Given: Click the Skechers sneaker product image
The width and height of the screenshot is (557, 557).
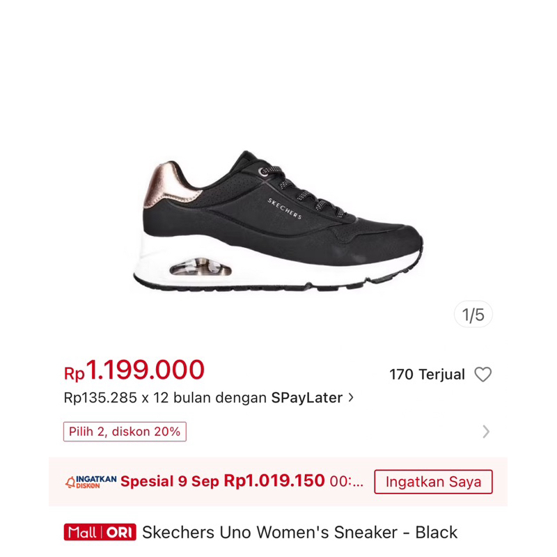Looking at the screenshot, I should [278, 221].
